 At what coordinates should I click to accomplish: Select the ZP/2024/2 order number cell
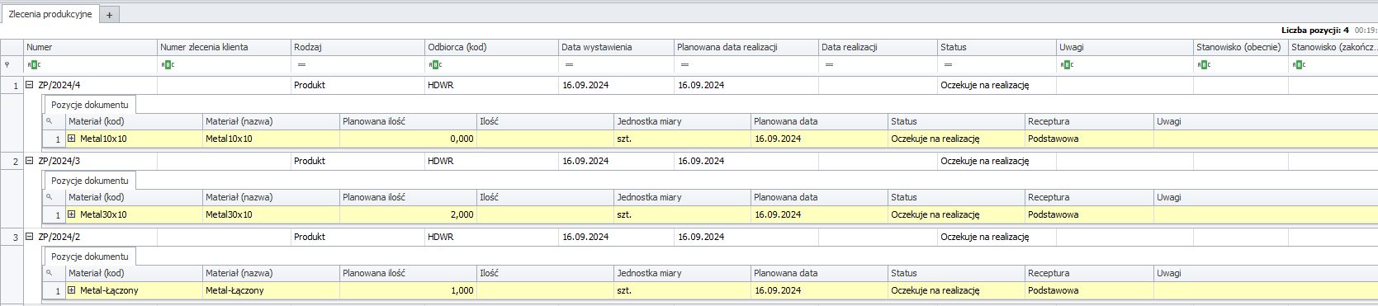90,237
